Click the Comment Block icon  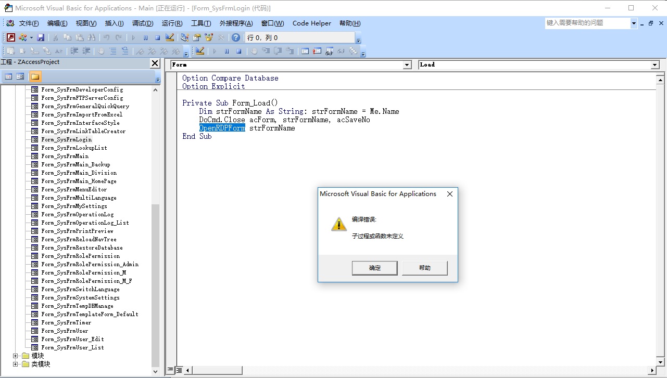(114, 51)
